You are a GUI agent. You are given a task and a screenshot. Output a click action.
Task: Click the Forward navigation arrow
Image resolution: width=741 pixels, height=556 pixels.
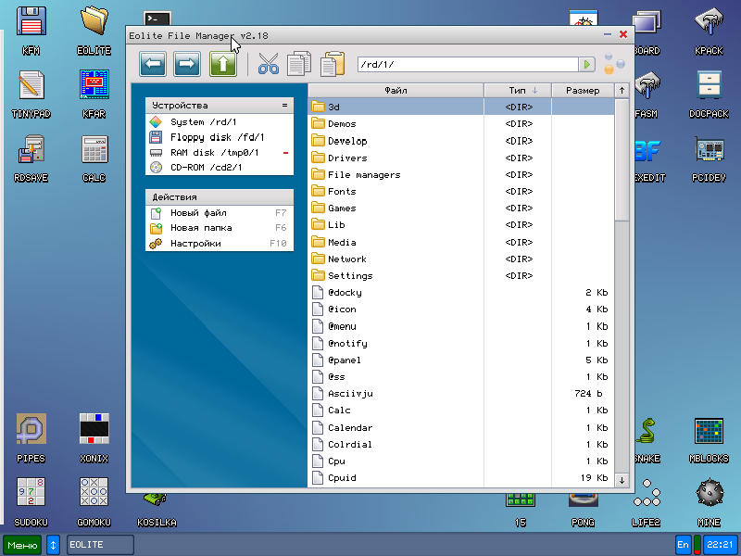click(x=188, y=64)
